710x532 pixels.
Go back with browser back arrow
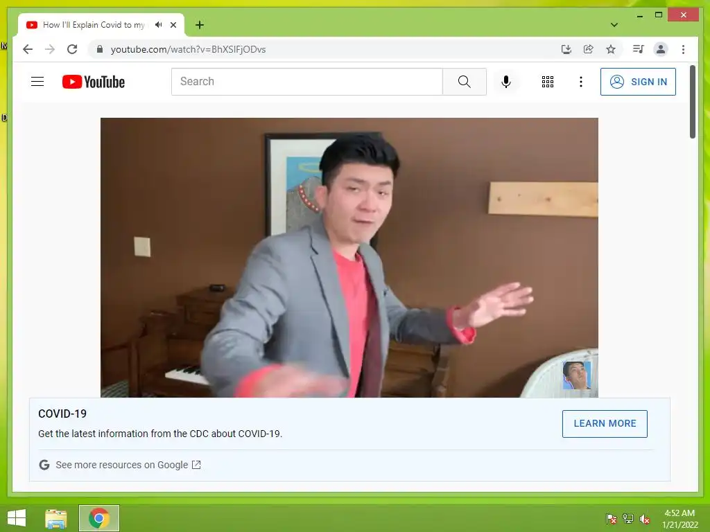[x=28, y=49]
